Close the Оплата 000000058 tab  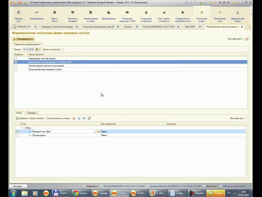[178, 27]
